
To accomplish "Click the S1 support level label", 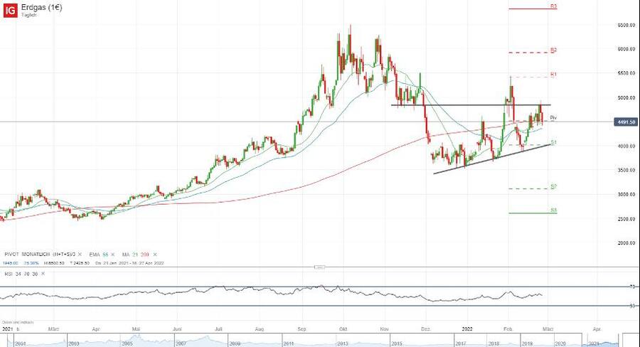I will pyautogui.click(x=553, y=143).
